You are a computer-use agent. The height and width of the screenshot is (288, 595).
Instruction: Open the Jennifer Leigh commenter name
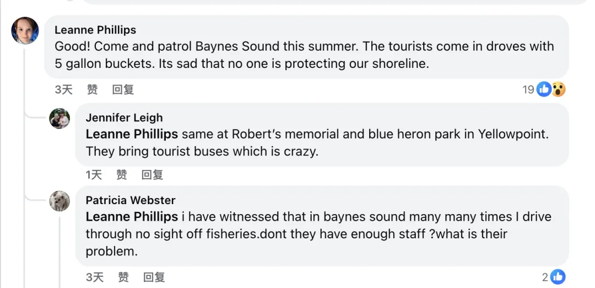coord(124,118)
